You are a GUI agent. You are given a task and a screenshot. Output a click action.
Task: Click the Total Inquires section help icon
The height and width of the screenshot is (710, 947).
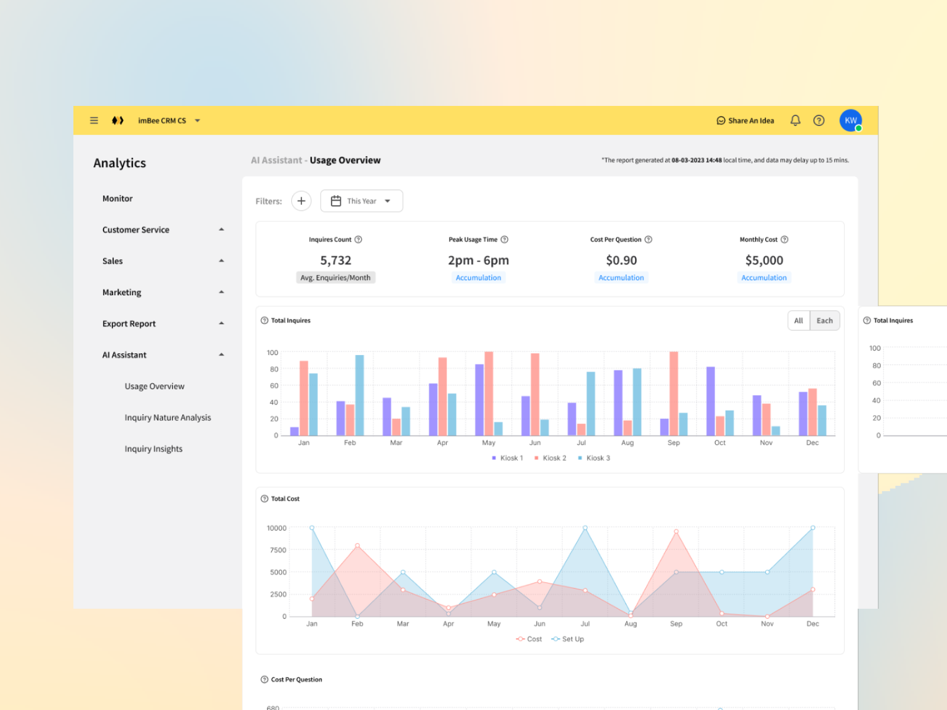tap(264, 320)
